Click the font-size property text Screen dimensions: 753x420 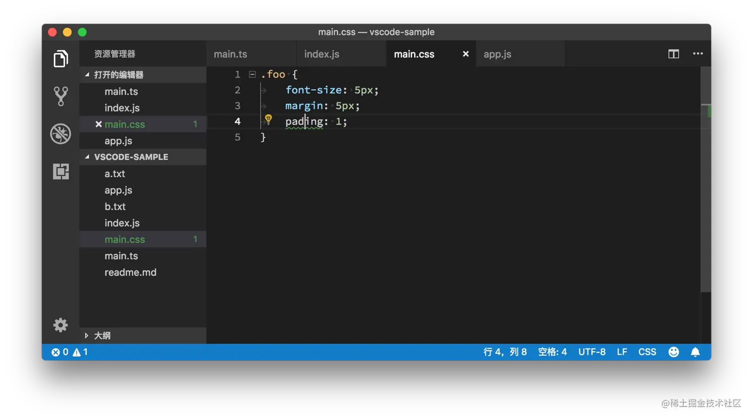pos(314,90)
